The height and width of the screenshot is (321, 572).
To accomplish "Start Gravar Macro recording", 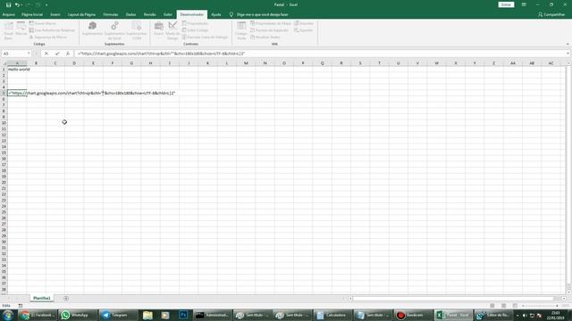I will 43,23.
